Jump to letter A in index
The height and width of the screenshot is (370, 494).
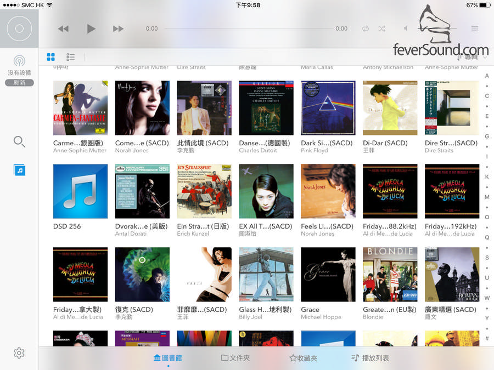click(487, 76)
